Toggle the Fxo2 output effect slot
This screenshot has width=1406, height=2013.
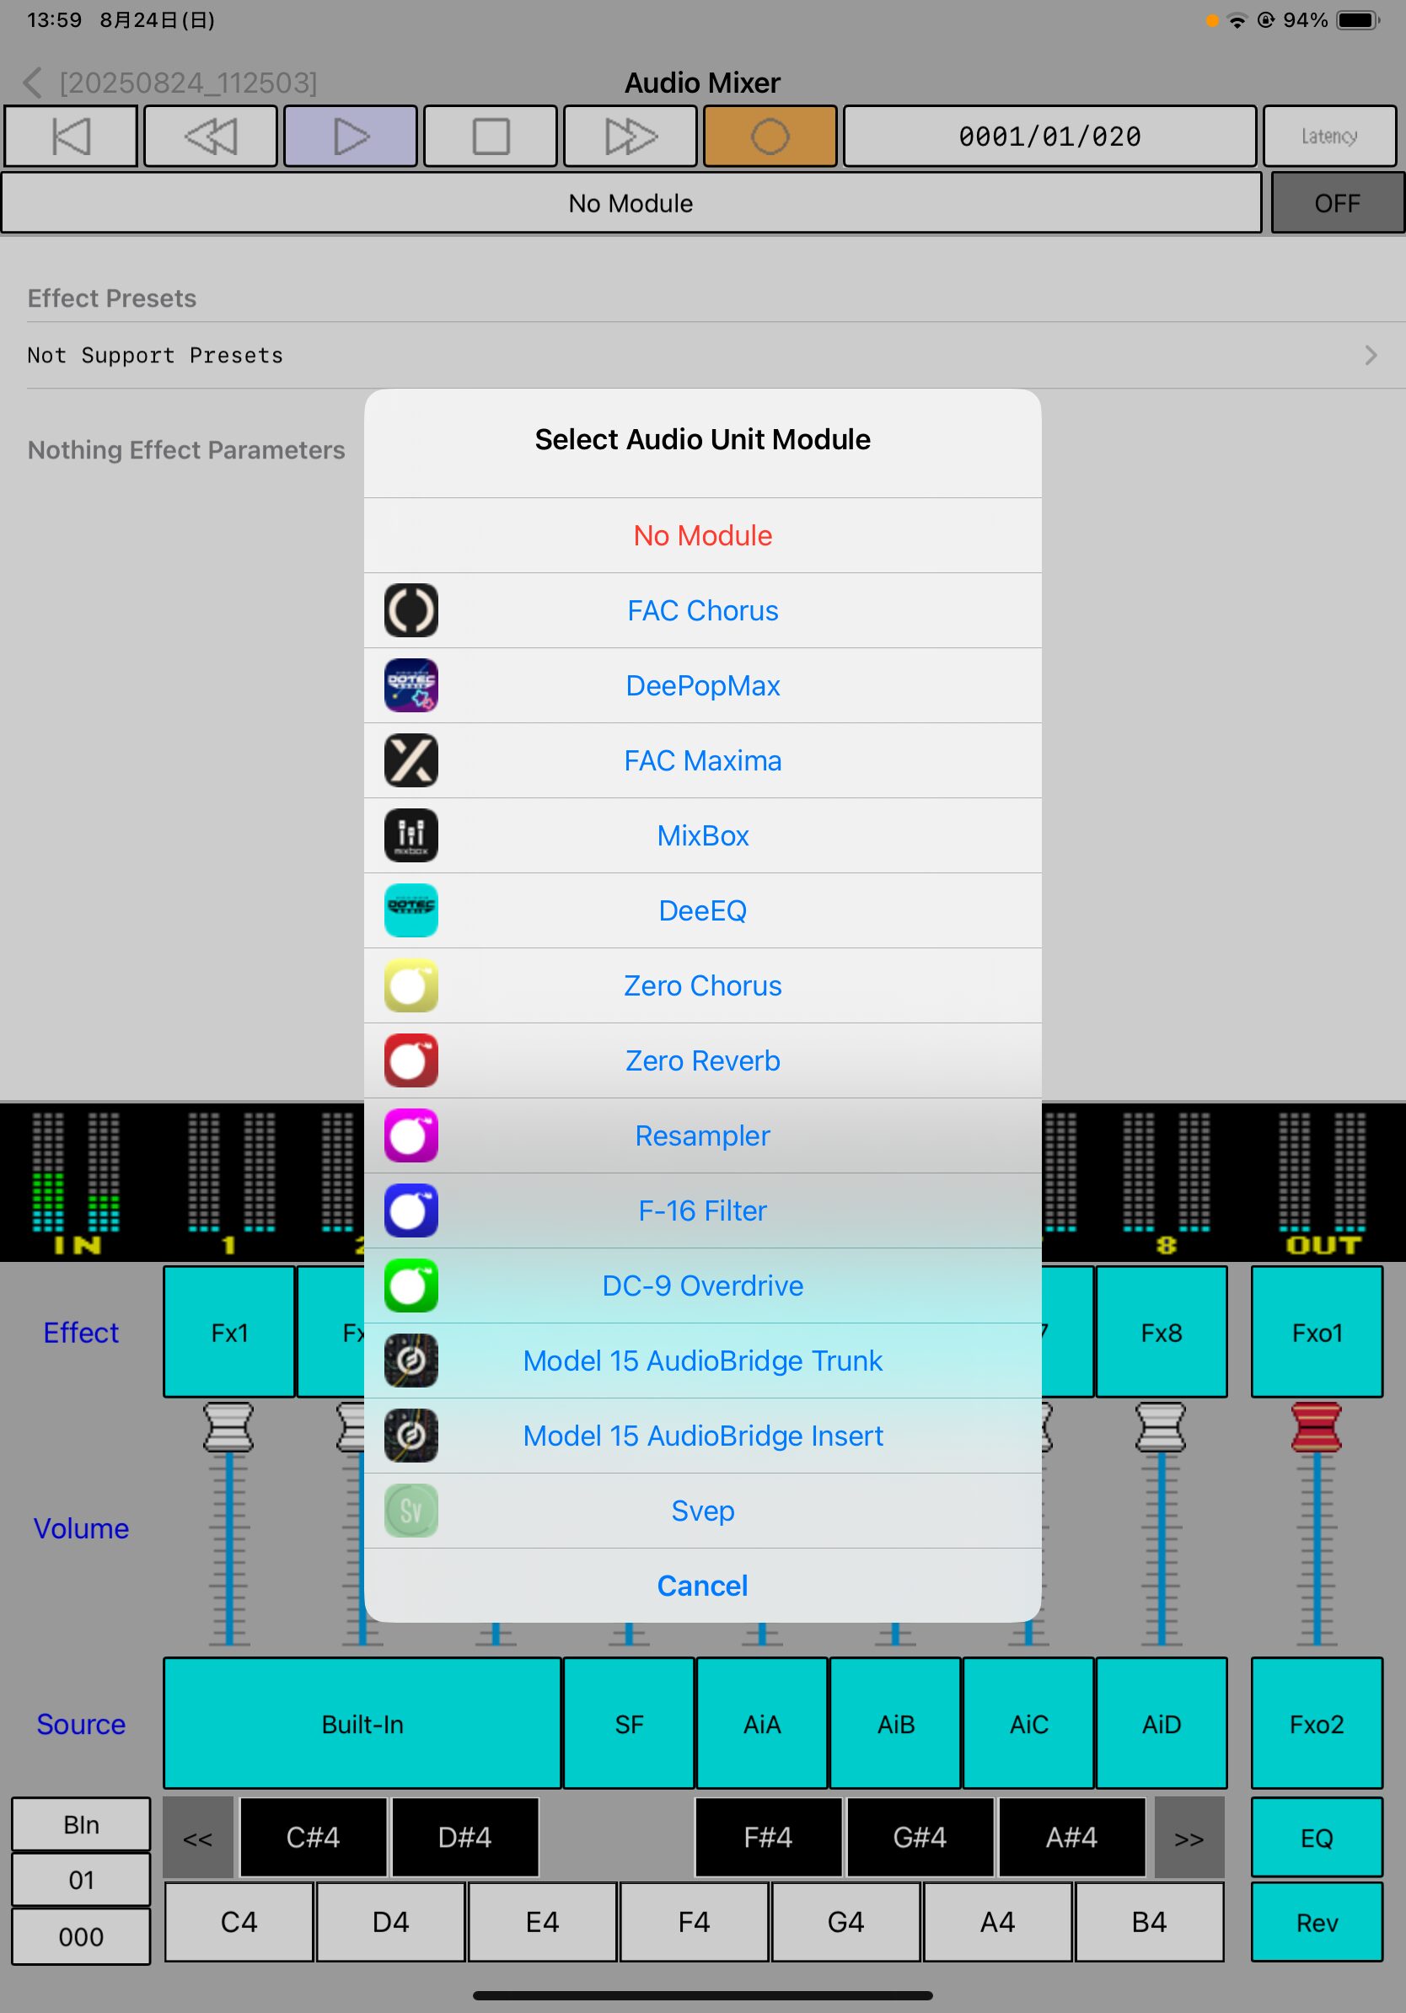pos(1317,1724)
